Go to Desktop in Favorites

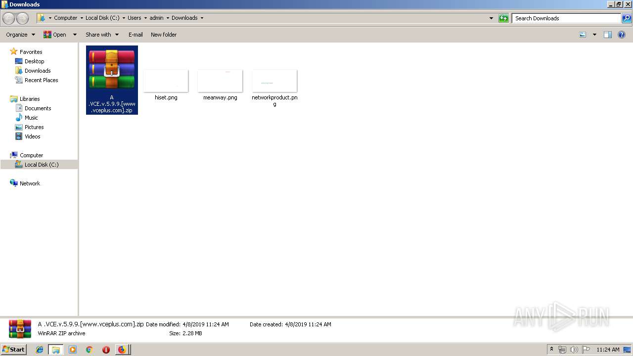34,61
